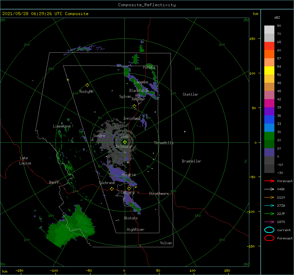Click the Vulcan city label
Viewport: 294px width, 275px height.
pyautogui.click(x=166, y=243)
